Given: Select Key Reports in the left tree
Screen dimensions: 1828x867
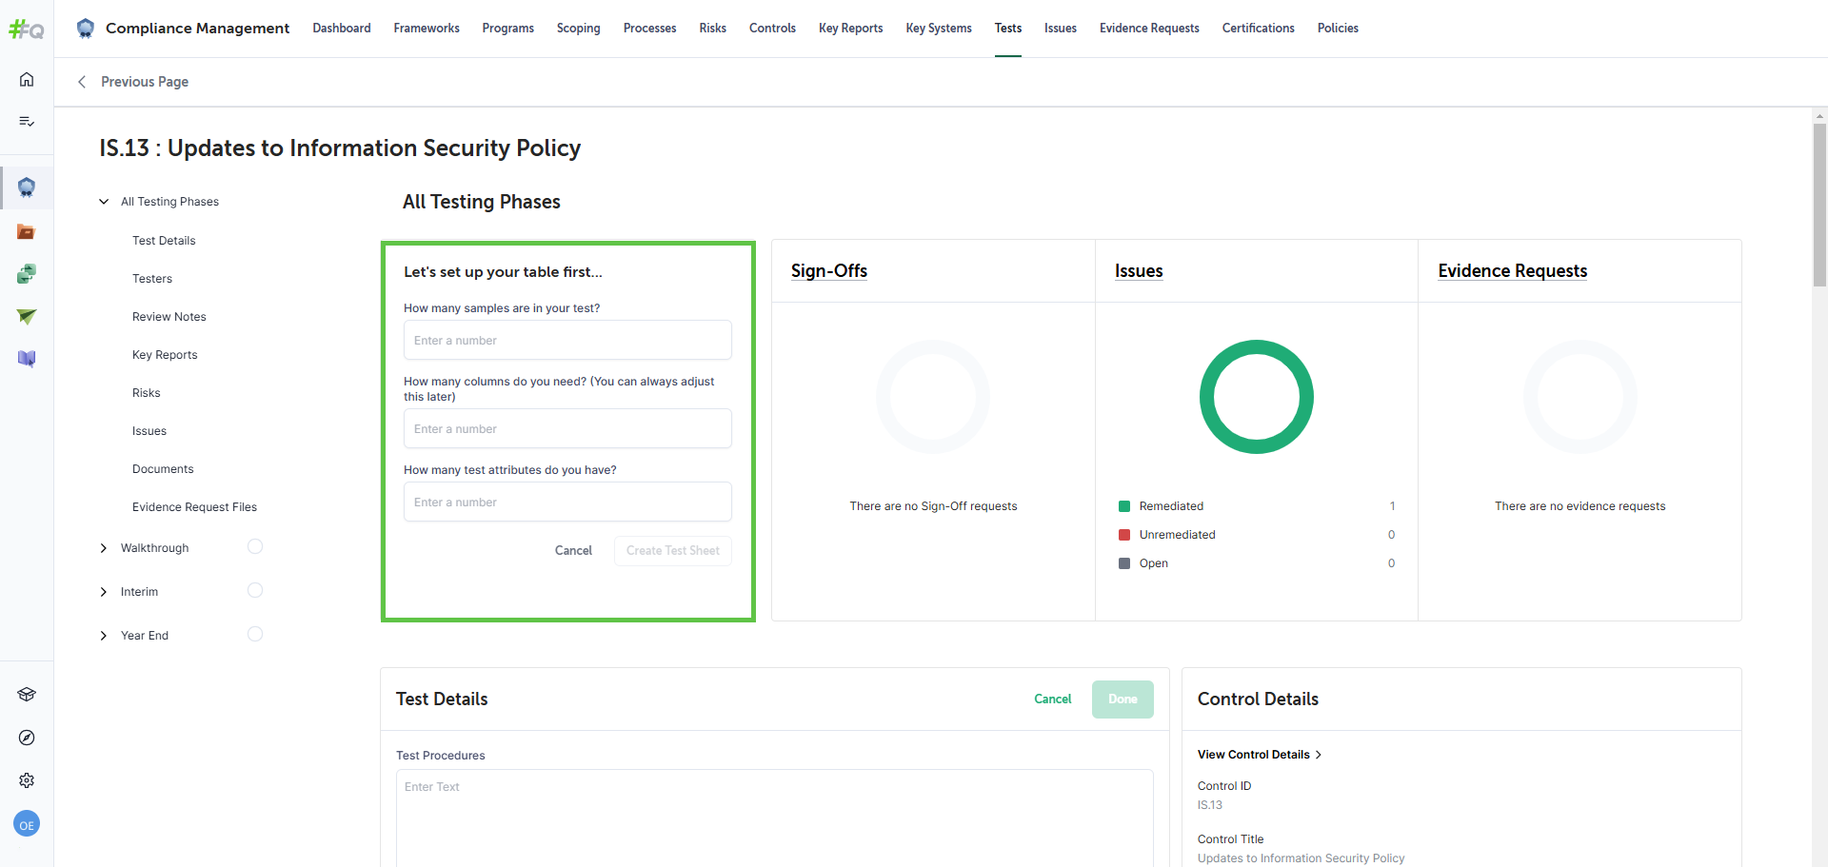Looking at the screenshot, I should point(165,355).
